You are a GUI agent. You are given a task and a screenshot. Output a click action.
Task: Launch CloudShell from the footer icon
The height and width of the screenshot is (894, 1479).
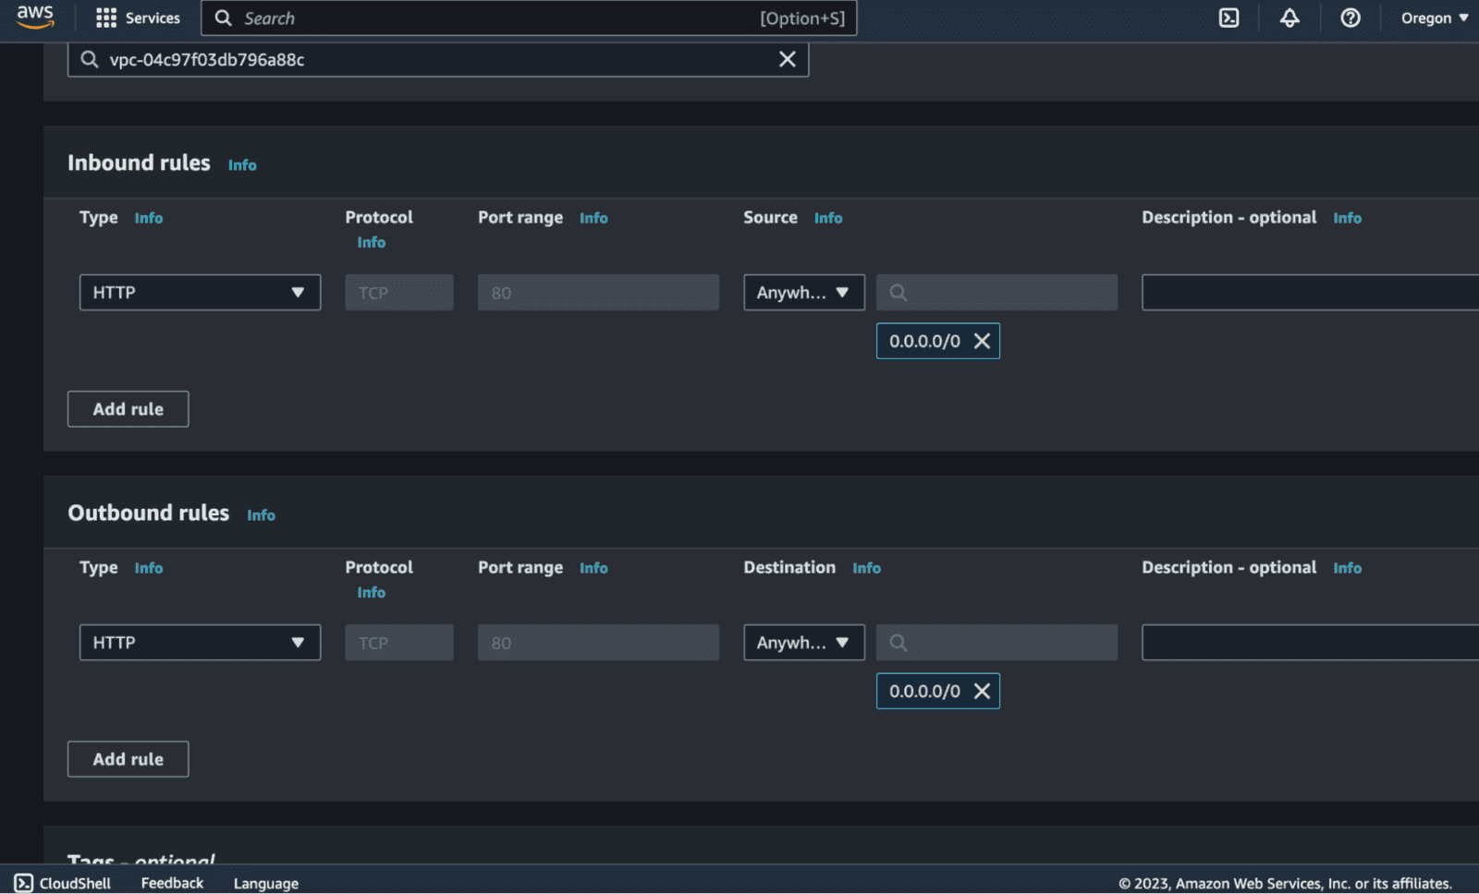(x=25, y=883)
